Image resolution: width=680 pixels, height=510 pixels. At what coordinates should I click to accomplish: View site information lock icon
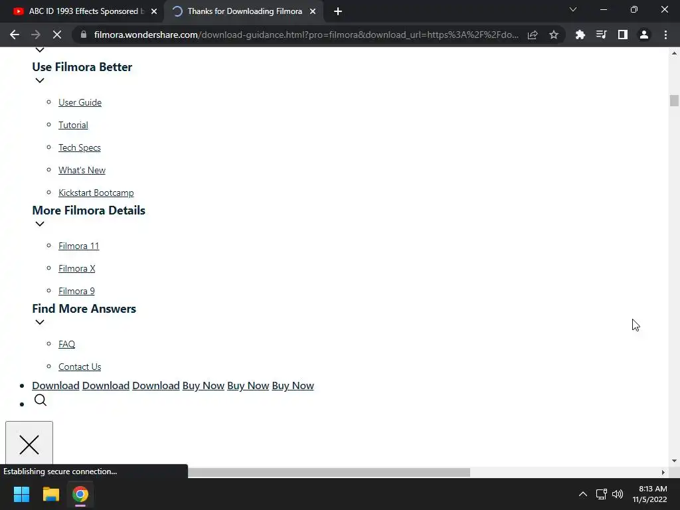[x=84, y=35]
